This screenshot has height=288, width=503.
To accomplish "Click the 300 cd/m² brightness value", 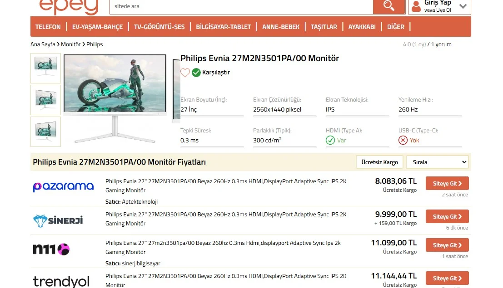I will 267,140.
